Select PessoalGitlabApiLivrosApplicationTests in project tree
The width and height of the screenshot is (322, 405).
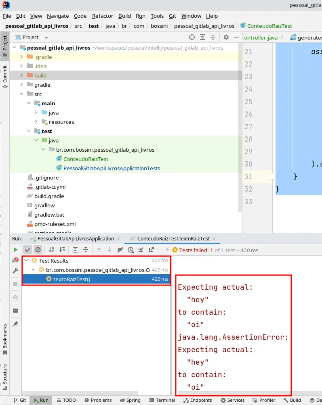pos(112,168)
